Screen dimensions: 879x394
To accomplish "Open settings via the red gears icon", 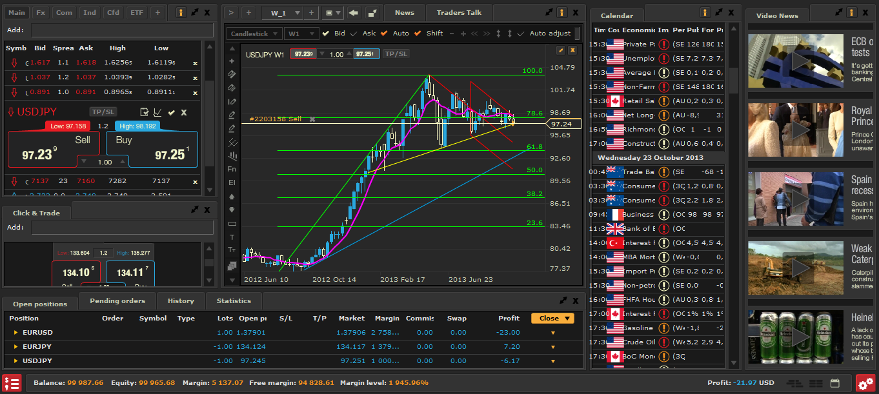I will pos(865,383).
